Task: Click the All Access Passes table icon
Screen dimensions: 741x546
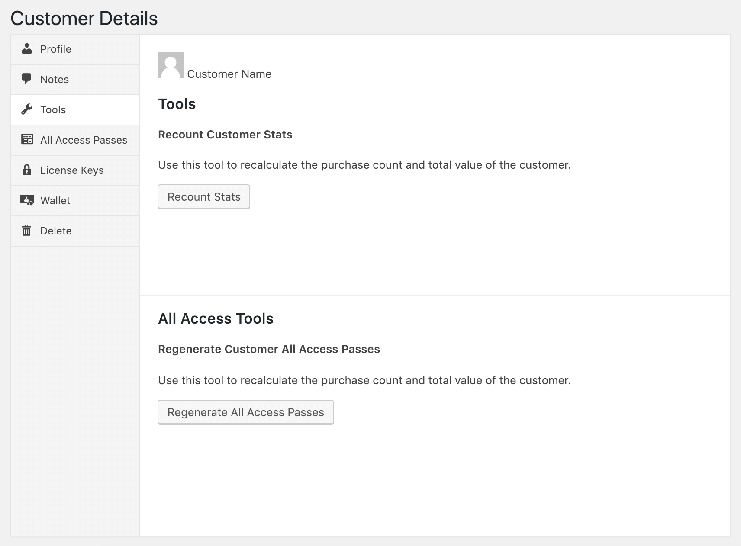Action: coord(27,139)
